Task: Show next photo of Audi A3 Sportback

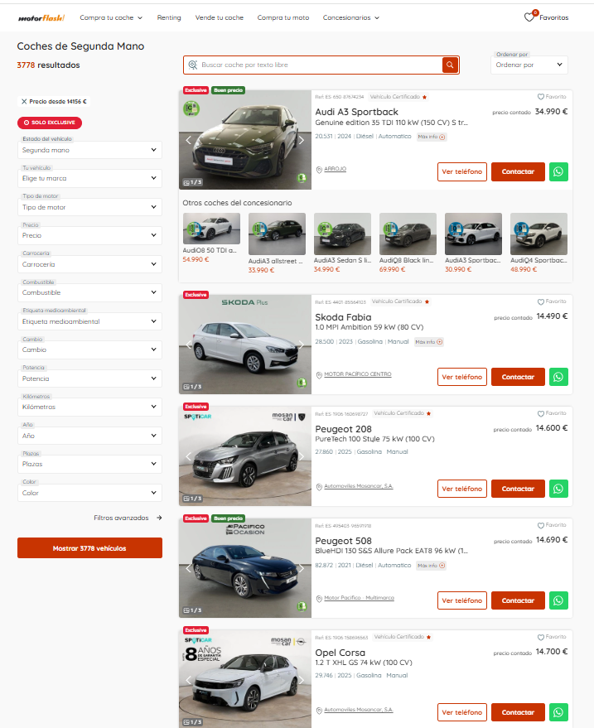Action: 302,140
